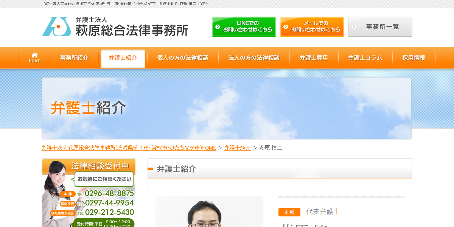The height and width of the screenshot is (227, 454).
Task: Click the orange mail inquiry button
Action: (x=312, y=26)
